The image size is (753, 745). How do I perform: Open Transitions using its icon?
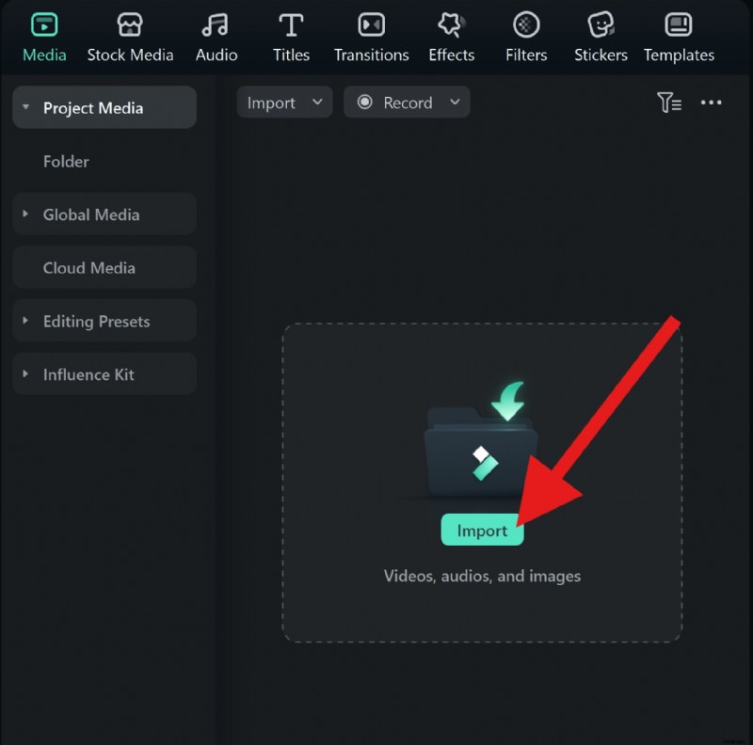pyautogui.click(x=371, y=24)
